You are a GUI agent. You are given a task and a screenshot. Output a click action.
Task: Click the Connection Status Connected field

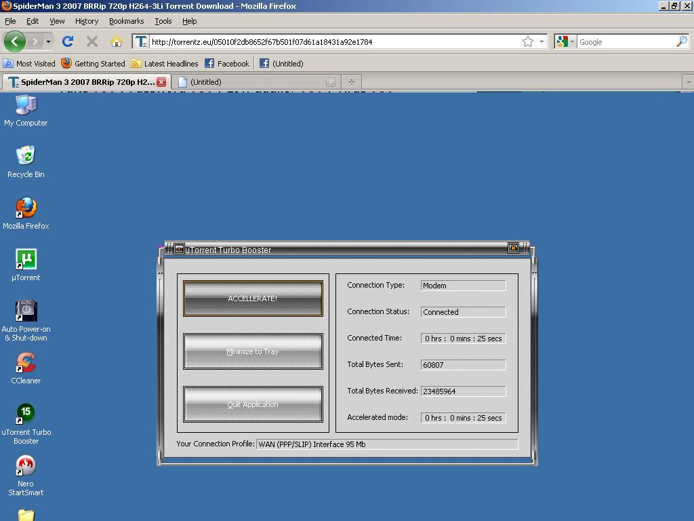(463, 312)
